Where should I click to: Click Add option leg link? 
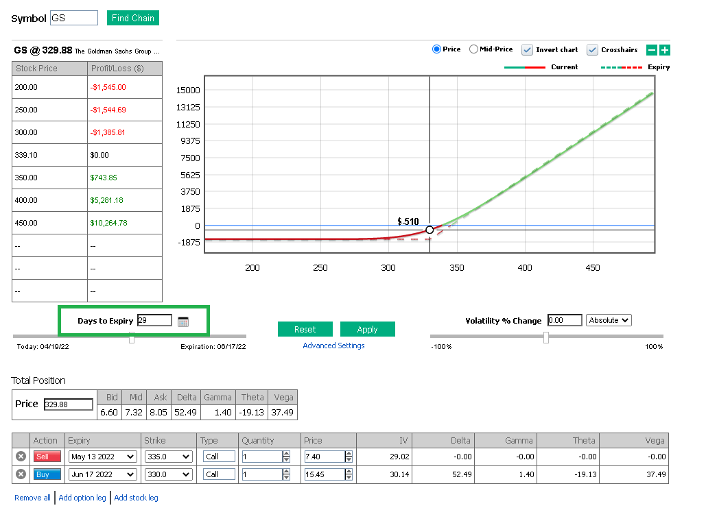pyautogui.click(x=82, y=498)
